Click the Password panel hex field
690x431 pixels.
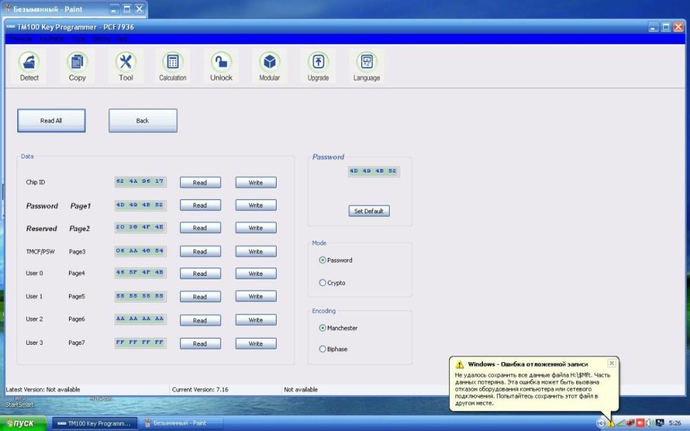pyautogui.click(x=373, y=172)
